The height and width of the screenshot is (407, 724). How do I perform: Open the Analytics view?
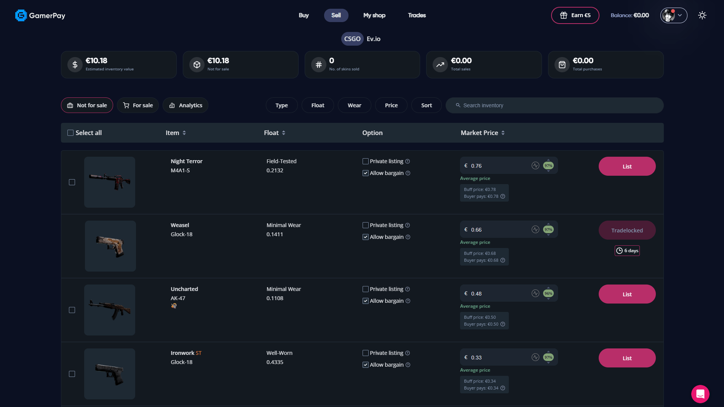[185, 105]
